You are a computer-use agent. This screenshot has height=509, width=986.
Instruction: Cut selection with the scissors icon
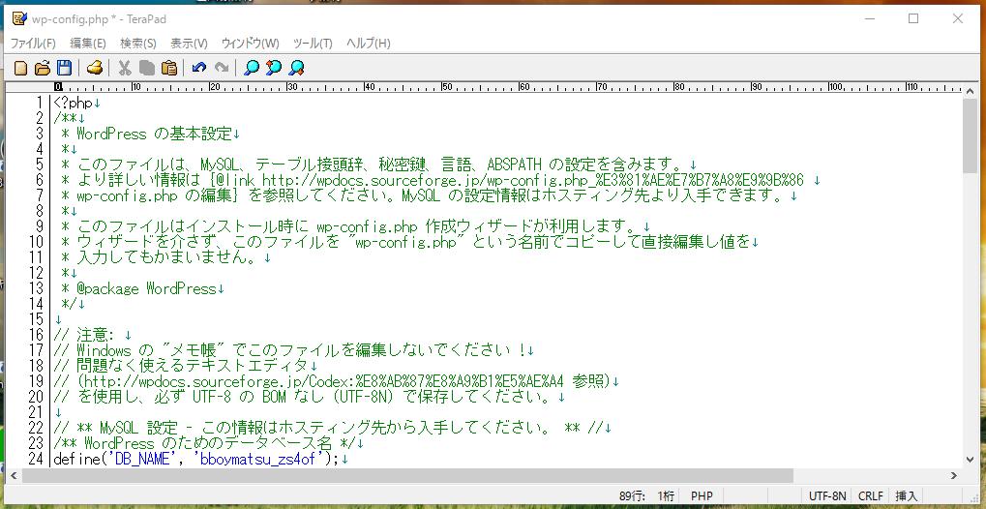pos(125,68)
